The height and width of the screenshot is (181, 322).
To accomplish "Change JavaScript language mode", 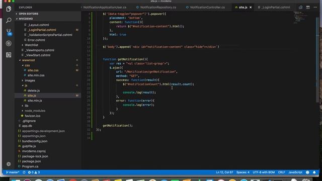I will (x=295, y=172).
